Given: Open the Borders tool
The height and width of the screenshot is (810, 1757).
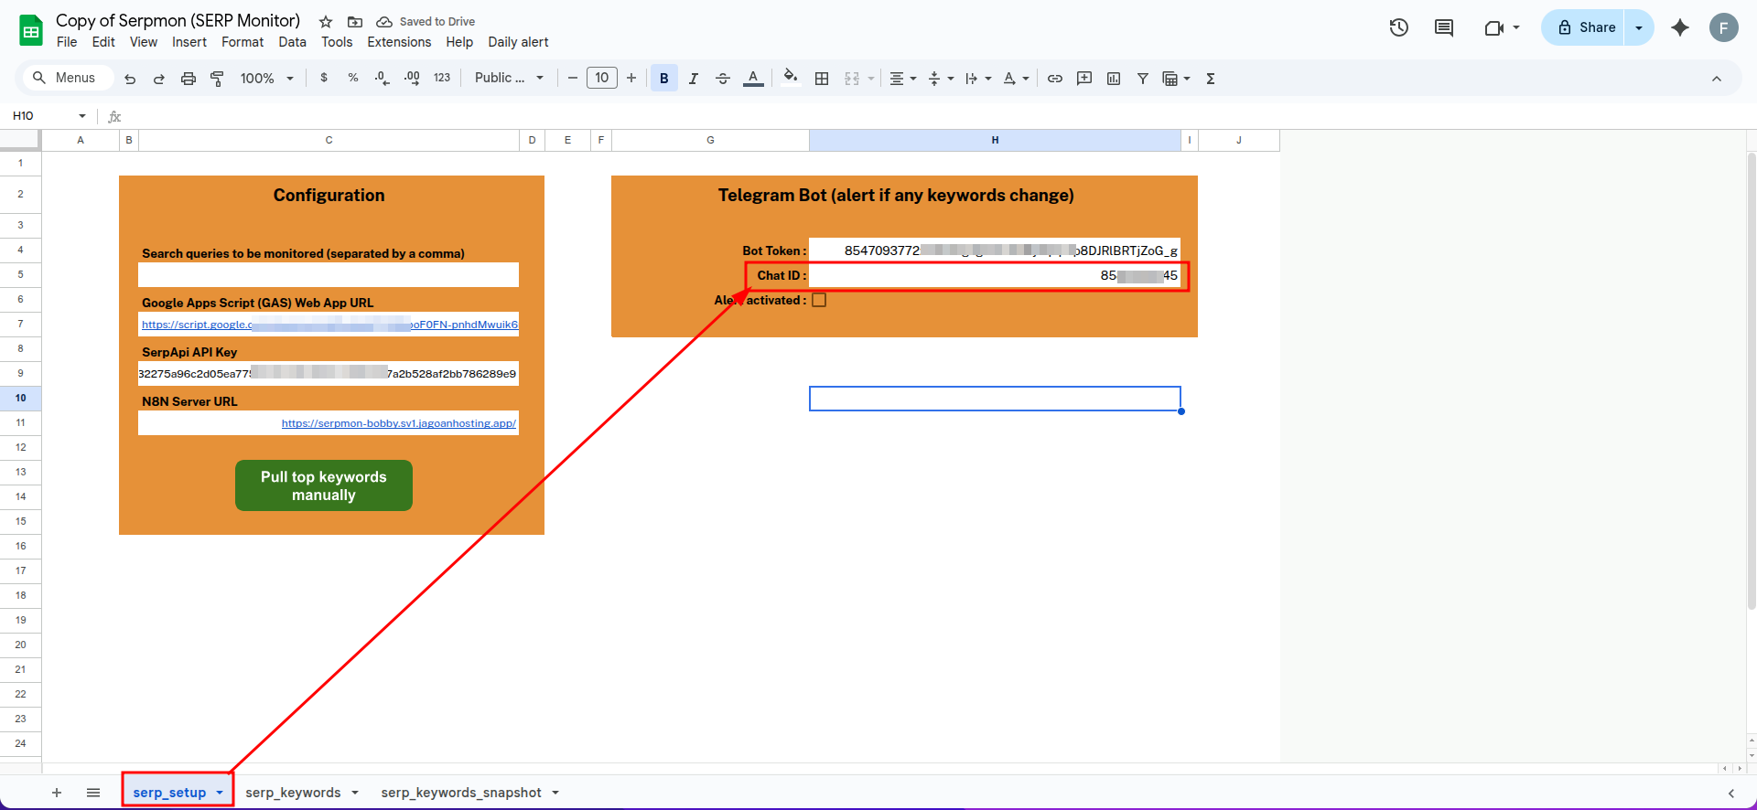Looking at the screenshot, I should (x=822, y=79).
